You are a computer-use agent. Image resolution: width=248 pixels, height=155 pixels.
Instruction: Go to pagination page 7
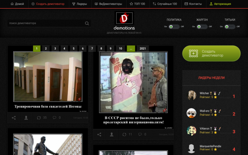coord(92,48)
